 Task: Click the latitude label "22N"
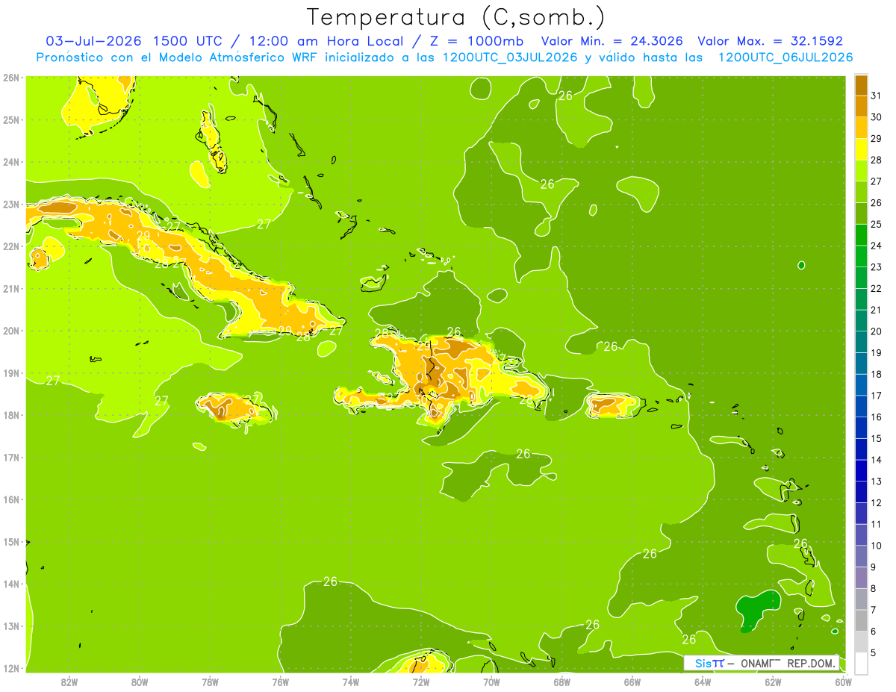[10, 246]
